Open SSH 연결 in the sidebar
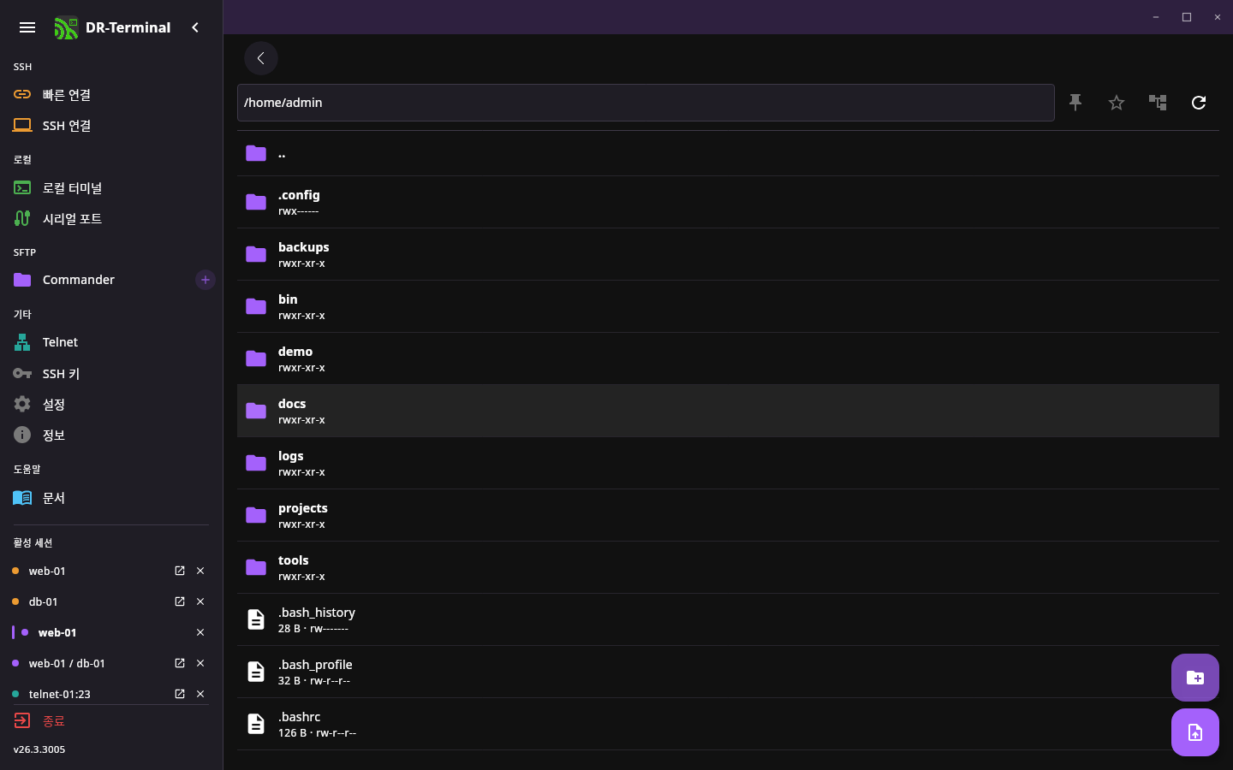 click(111, 126)
